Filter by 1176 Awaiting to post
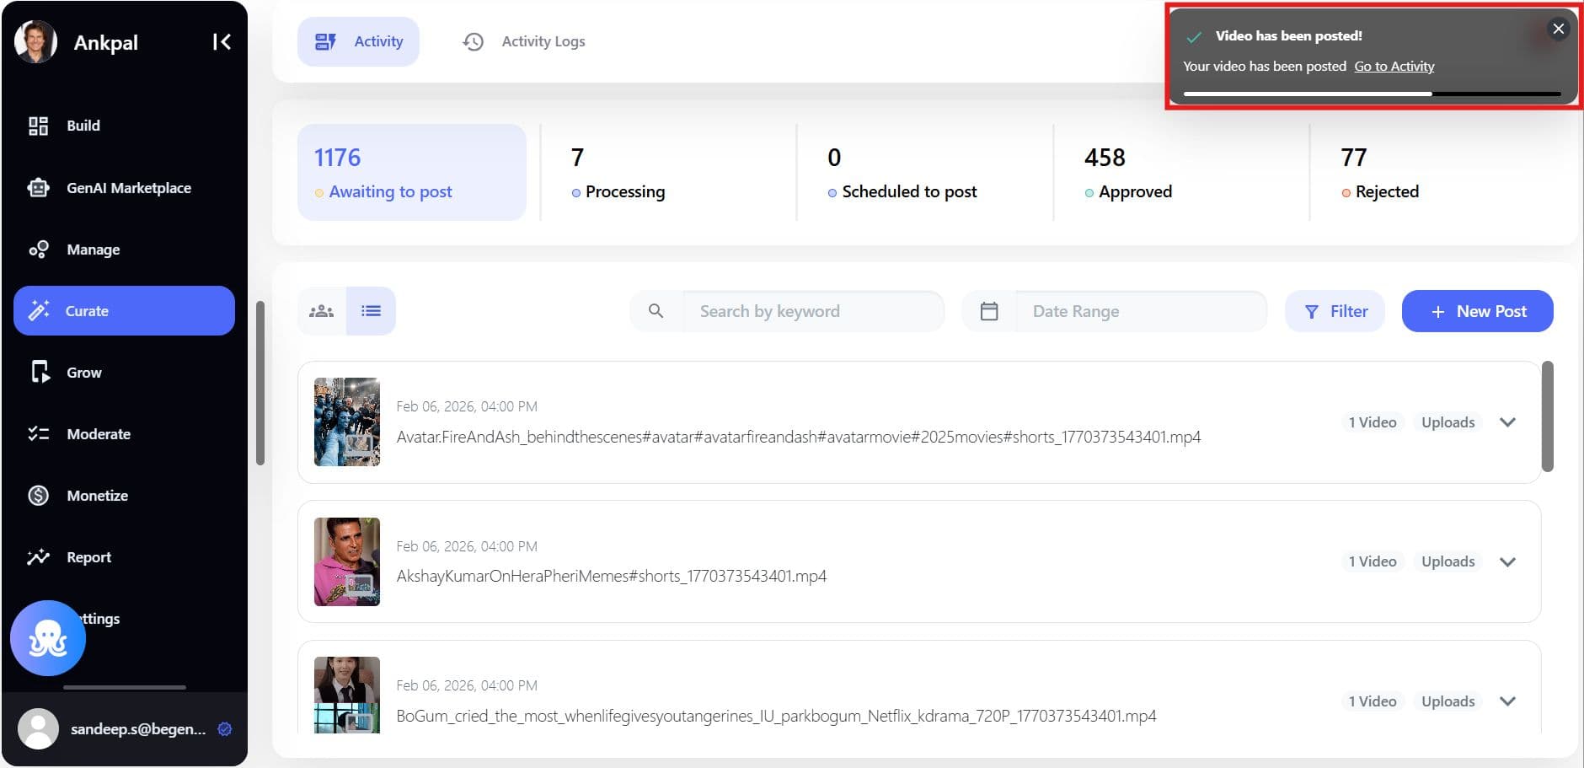Image resolution: width=1584 pixels, height=768 pixels. coord(412,173)
